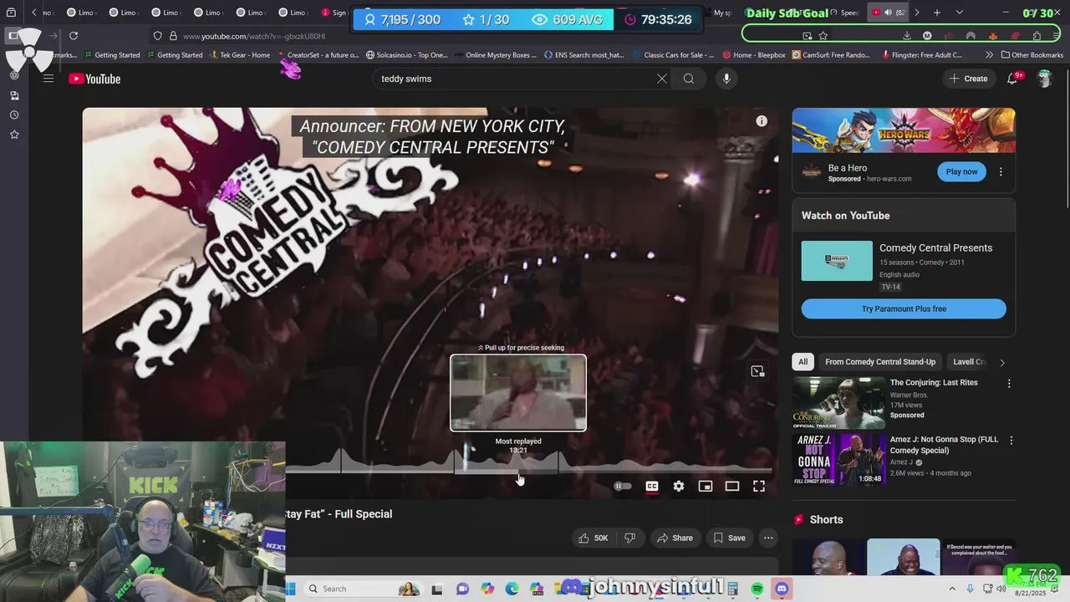Enter full screen on the video
The height and width of the screenshot is (602, 1070).
point(759,486)
